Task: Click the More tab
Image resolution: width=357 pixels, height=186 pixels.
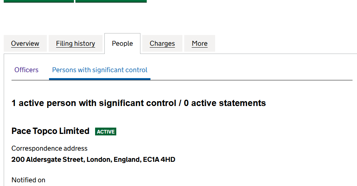Action: 199,44
